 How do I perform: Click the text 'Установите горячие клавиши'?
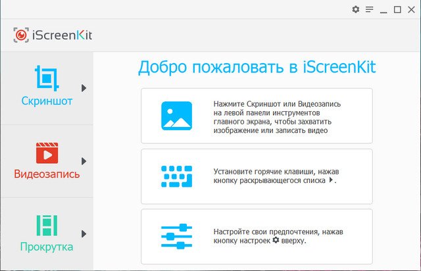tap(260, 172)
